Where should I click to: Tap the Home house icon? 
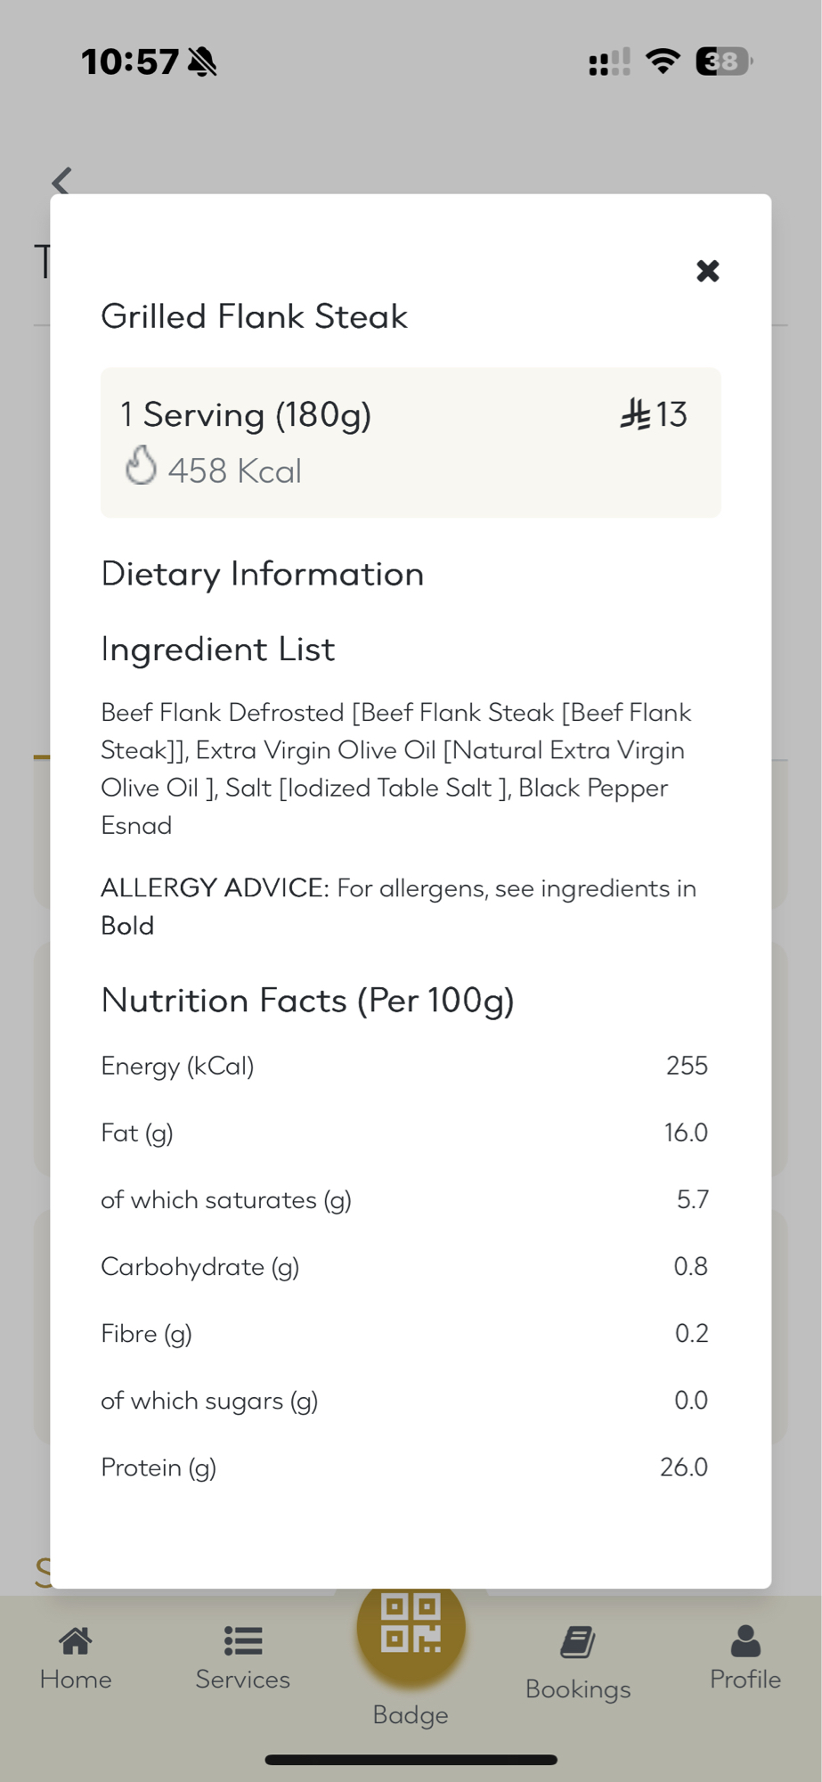tap(76, 1640)
